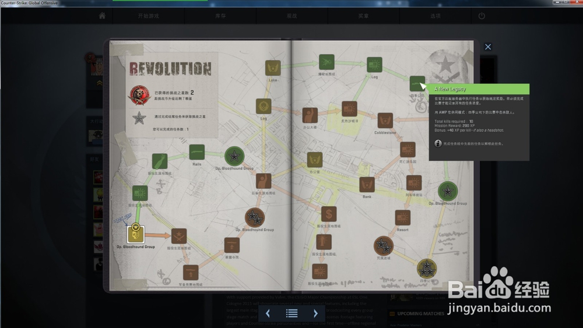583x328 pixels.
Task: Select the 爆破地图组 mission node
Action: tap(326, 62)
